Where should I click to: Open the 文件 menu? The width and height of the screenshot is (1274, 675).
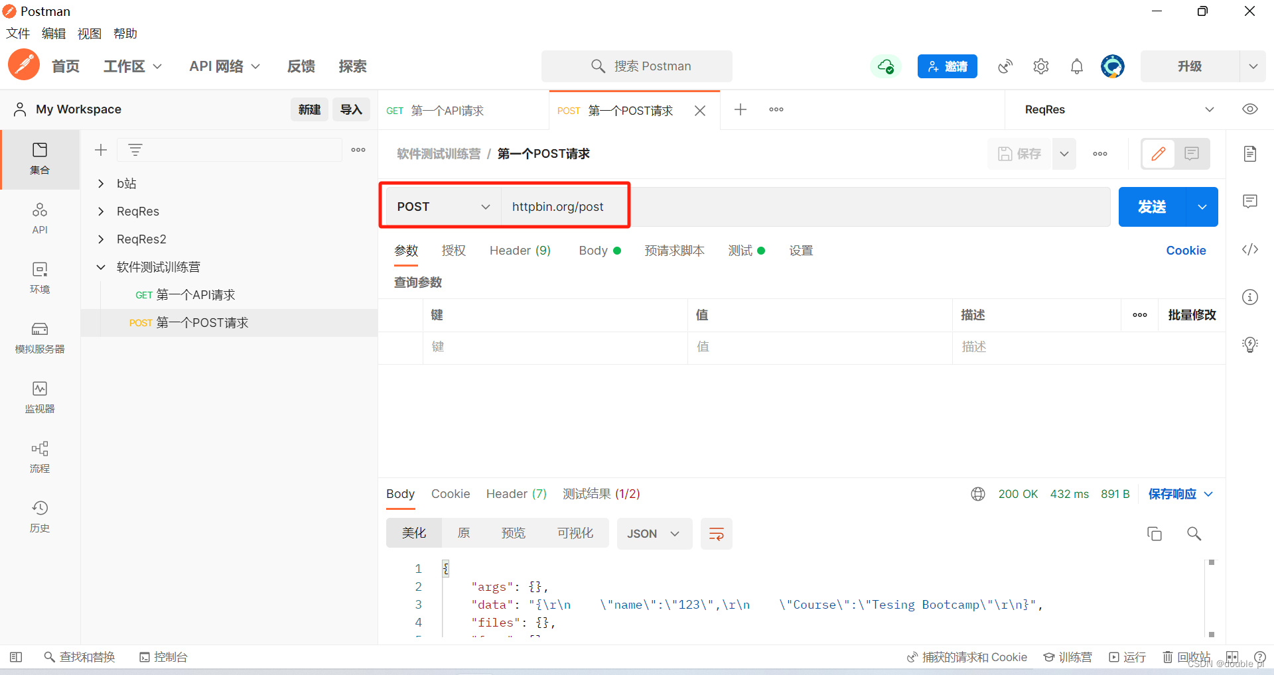[18, 34]
